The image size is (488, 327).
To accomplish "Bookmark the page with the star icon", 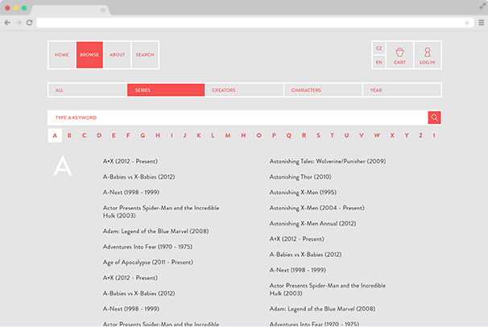I will point(467,23).
